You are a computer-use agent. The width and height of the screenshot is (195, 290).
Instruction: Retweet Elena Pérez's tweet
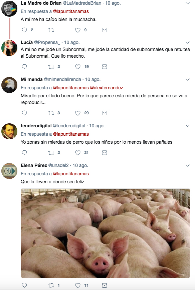point(51,285)
